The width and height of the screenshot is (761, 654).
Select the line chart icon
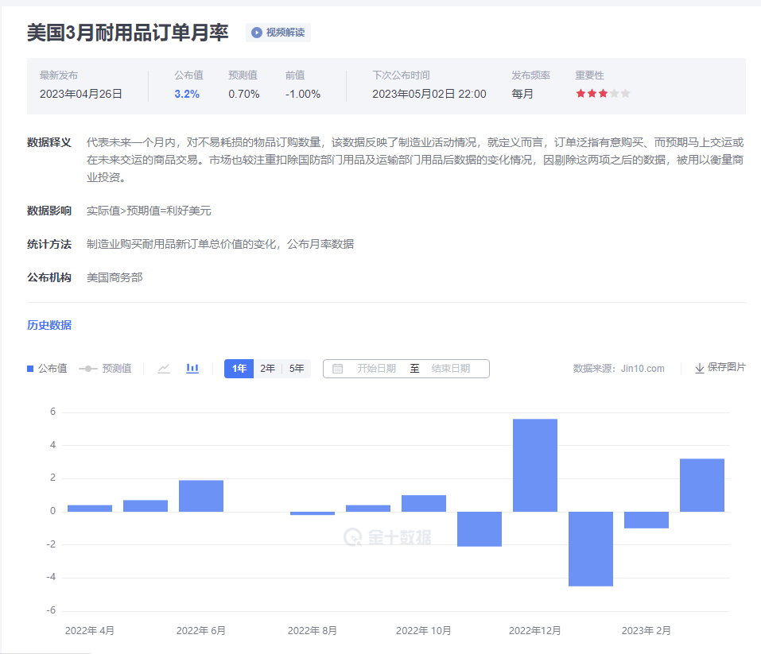[164, 368]
